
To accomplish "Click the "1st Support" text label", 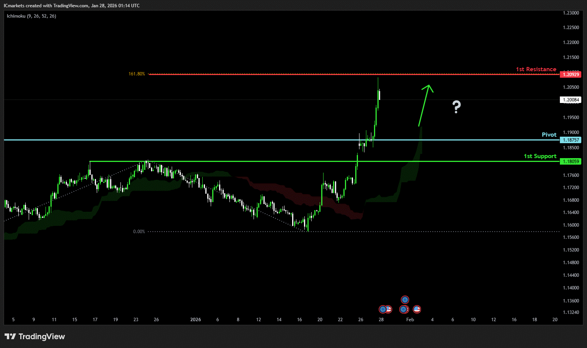I will [540, 156].
